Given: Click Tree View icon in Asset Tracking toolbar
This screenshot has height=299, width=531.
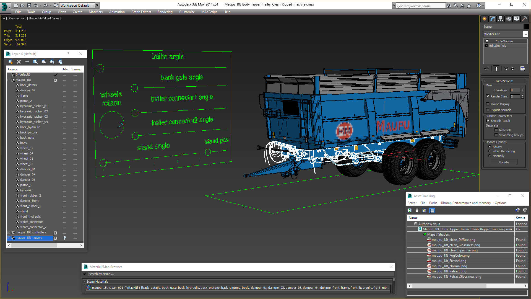Looking at the screenshot, I should coord(425,210).
